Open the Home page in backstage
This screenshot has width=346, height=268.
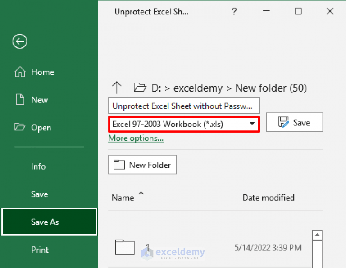(34, 72)
